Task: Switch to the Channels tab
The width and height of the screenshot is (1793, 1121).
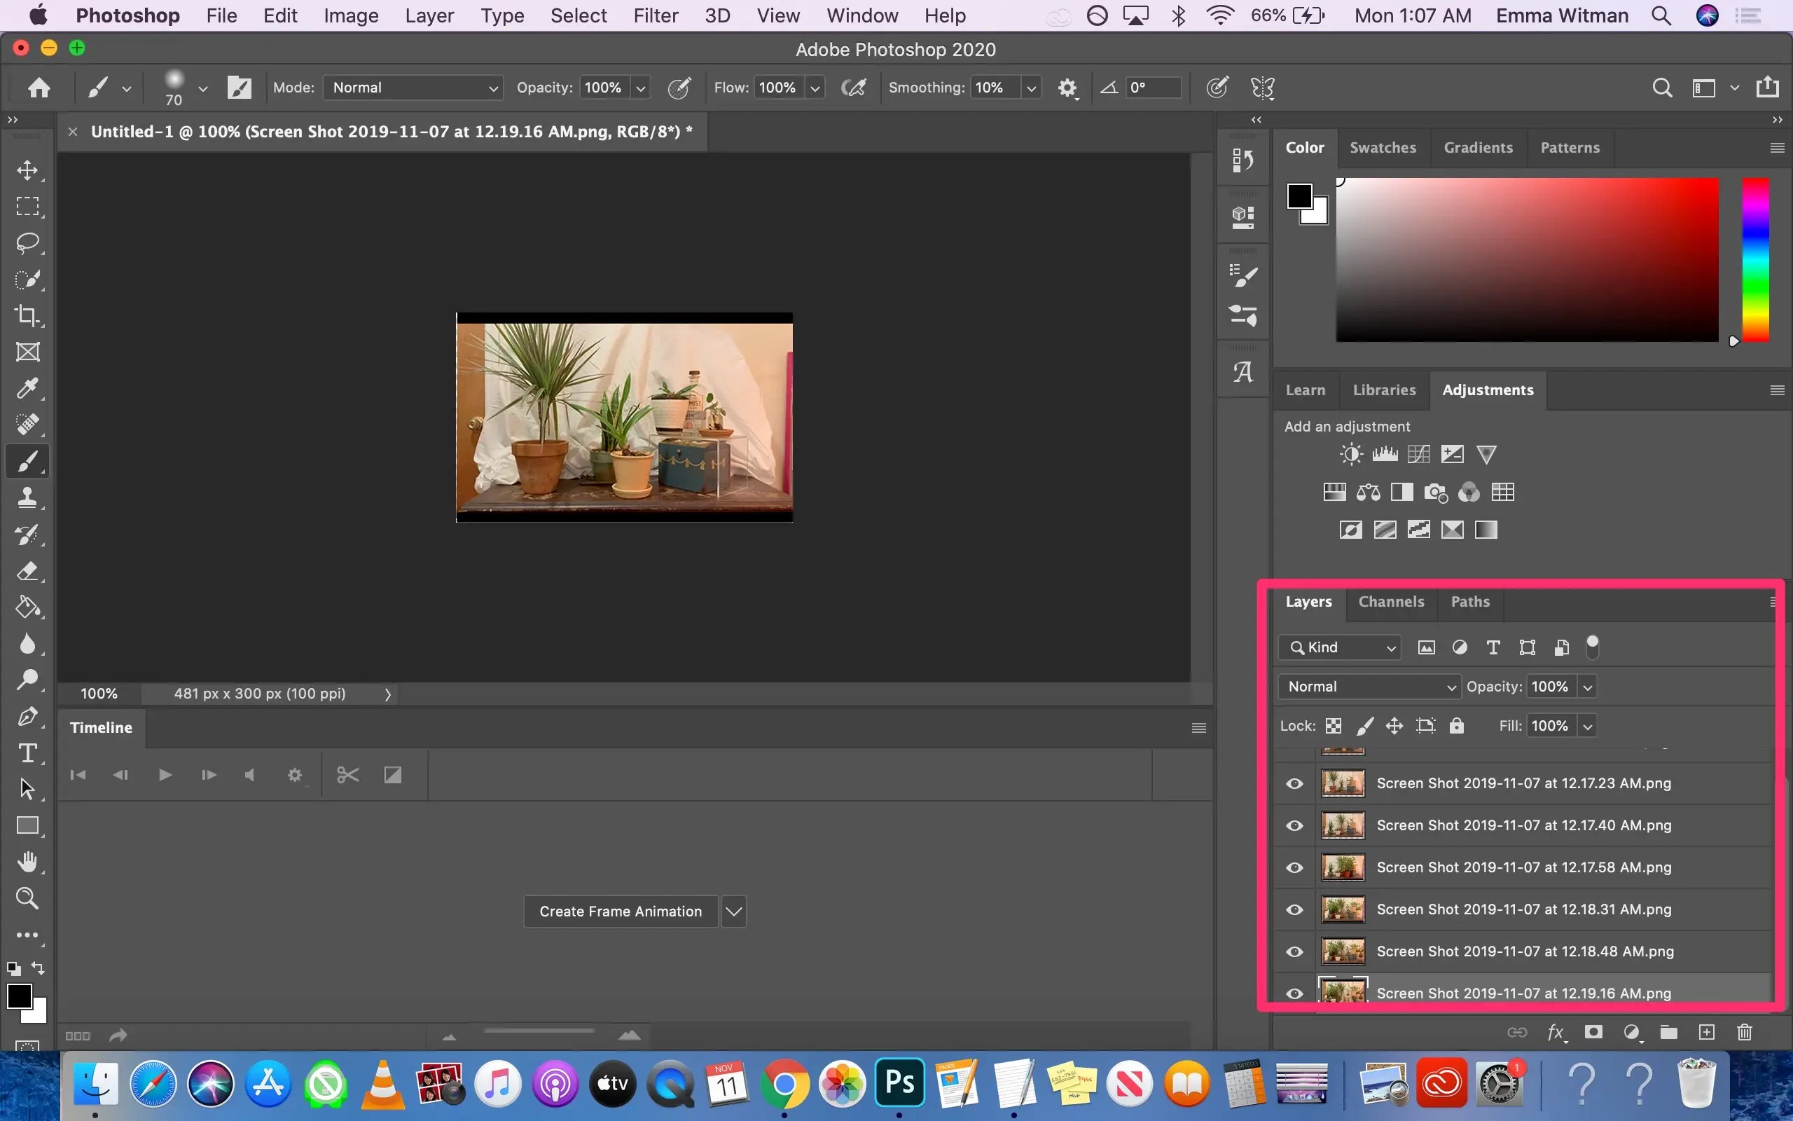Action: pyautogui.click(x=1391, y=601)
